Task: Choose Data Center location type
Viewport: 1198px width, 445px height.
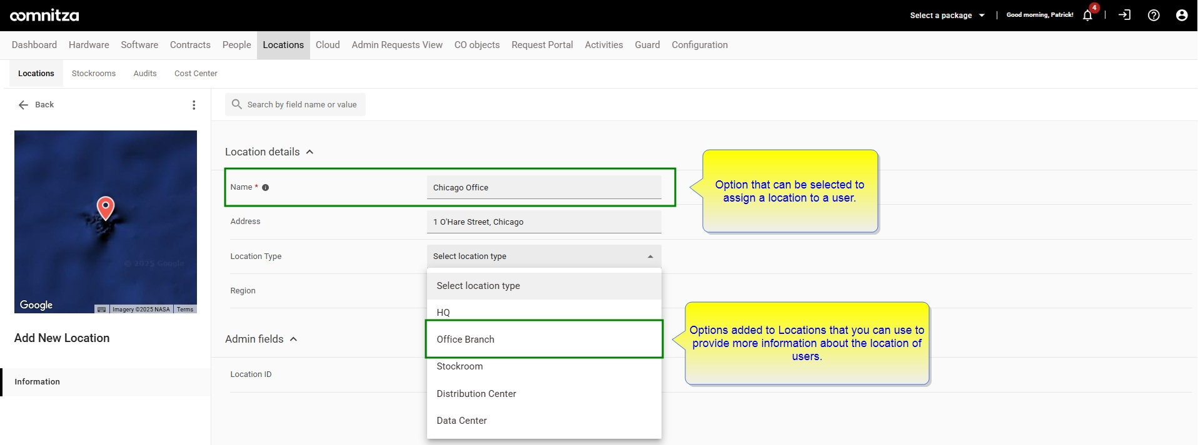Action: click(544, 421)
